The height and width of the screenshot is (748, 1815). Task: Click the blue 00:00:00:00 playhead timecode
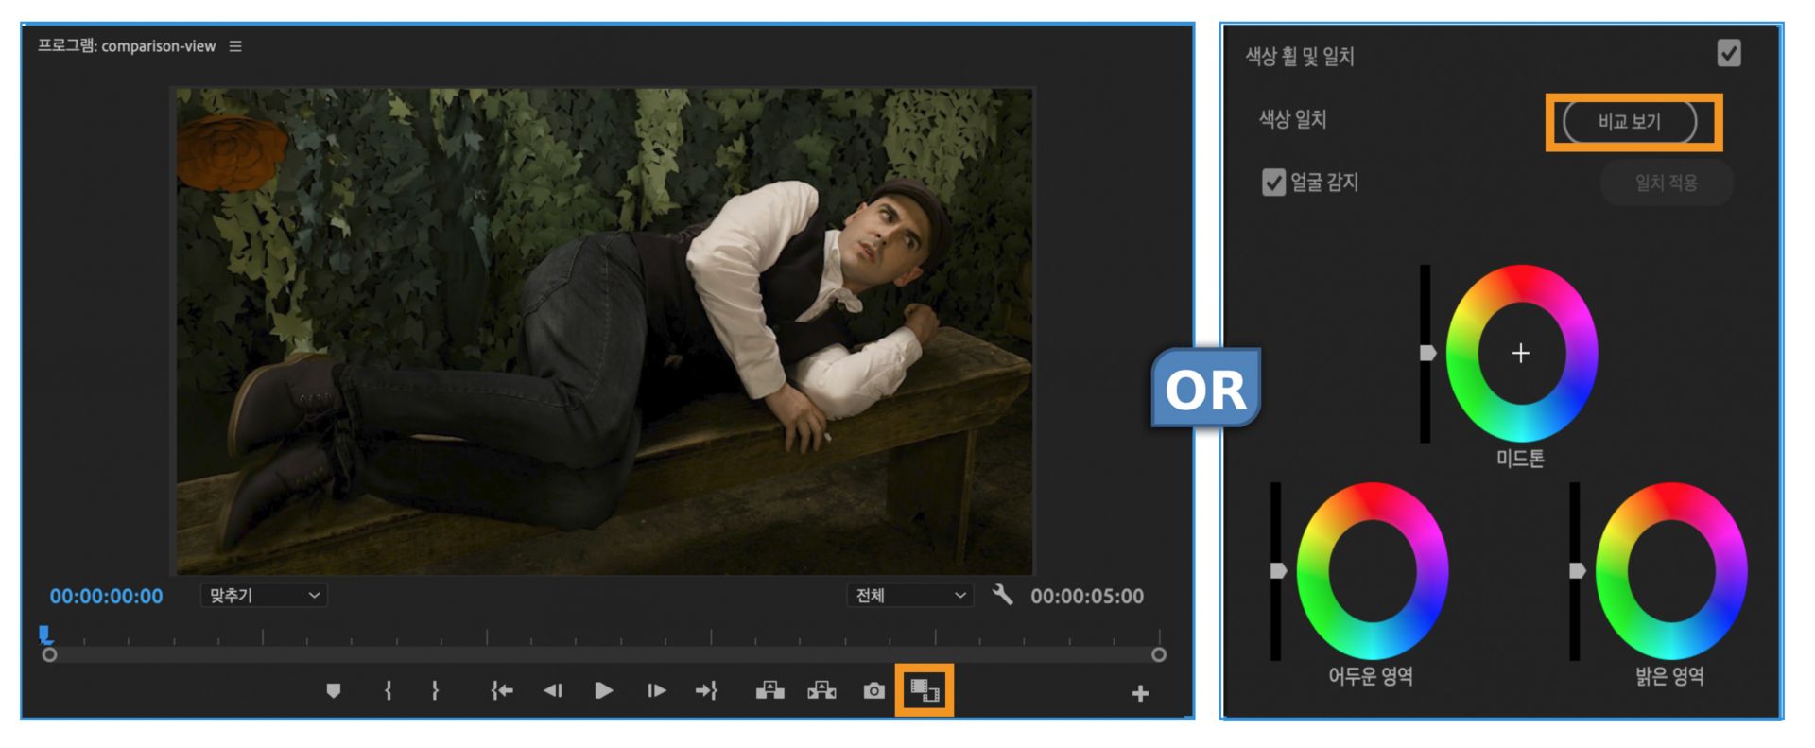[106, 597]
